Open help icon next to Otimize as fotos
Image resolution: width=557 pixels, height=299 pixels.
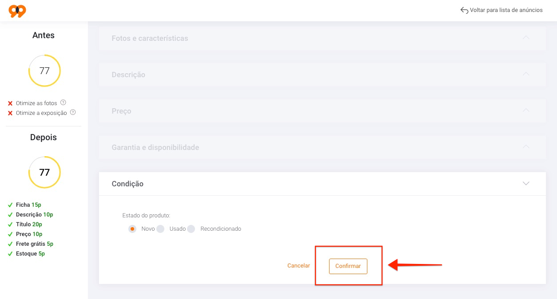coord(63,102)
